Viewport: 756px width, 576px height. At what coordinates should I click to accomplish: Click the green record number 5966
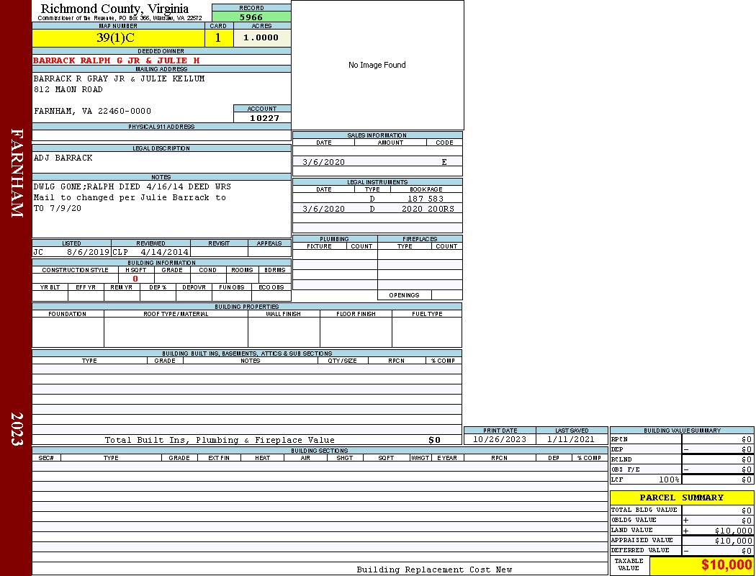tap(251, 17)
